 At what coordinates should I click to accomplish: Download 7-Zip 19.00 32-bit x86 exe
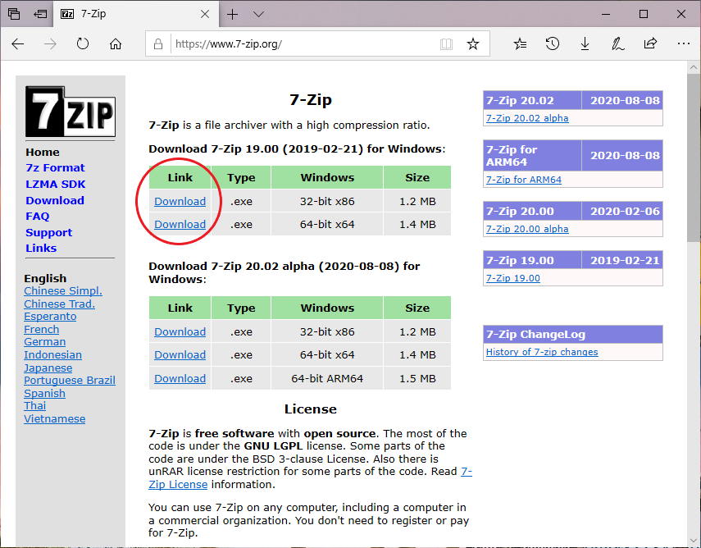[x=180, y=201]
